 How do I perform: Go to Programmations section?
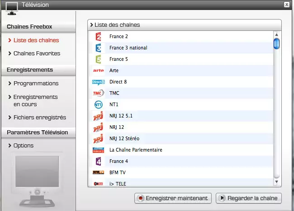point(36,83)
